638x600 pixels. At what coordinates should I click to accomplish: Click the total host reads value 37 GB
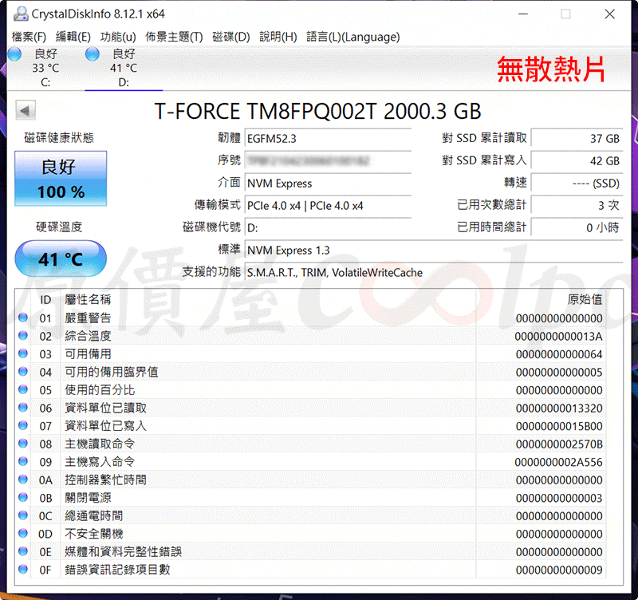point(577,139)
